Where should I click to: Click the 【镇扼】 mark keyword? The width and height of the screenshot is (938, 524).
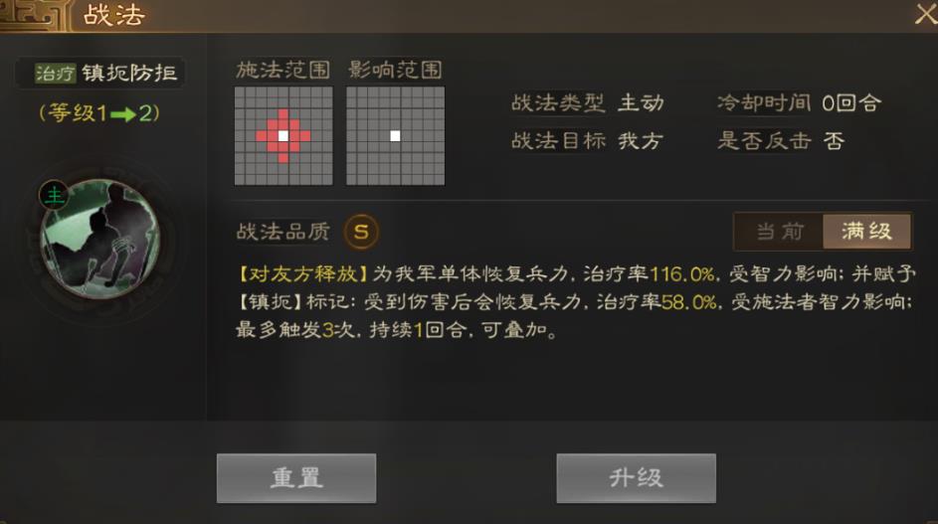[x=270, y=301]
